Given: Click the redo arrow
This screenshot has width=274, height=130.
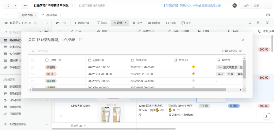Looking at the screenshot, I should pyautogui.click(x=64, y=23).
